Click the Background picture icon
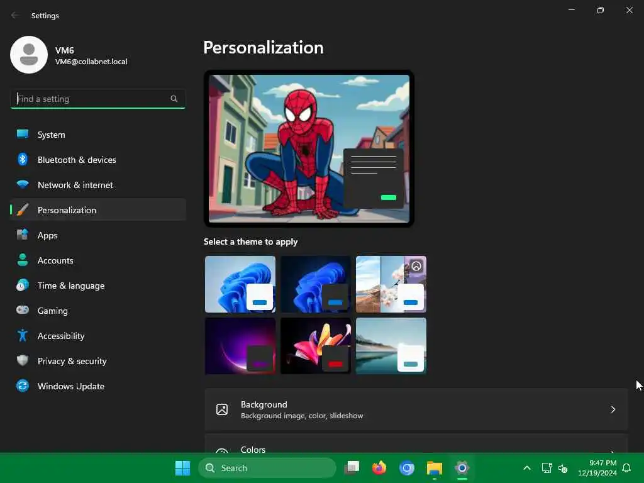The width and height of the screenshot is (644, 483). coord(222,409)
